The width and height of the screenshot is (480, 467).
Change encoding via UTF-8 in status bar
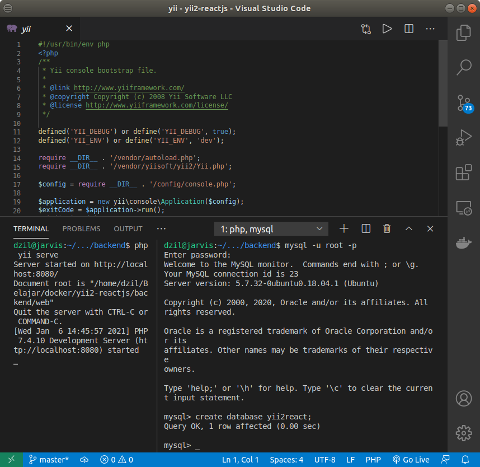pyautogui.click(x=324, y=460)
